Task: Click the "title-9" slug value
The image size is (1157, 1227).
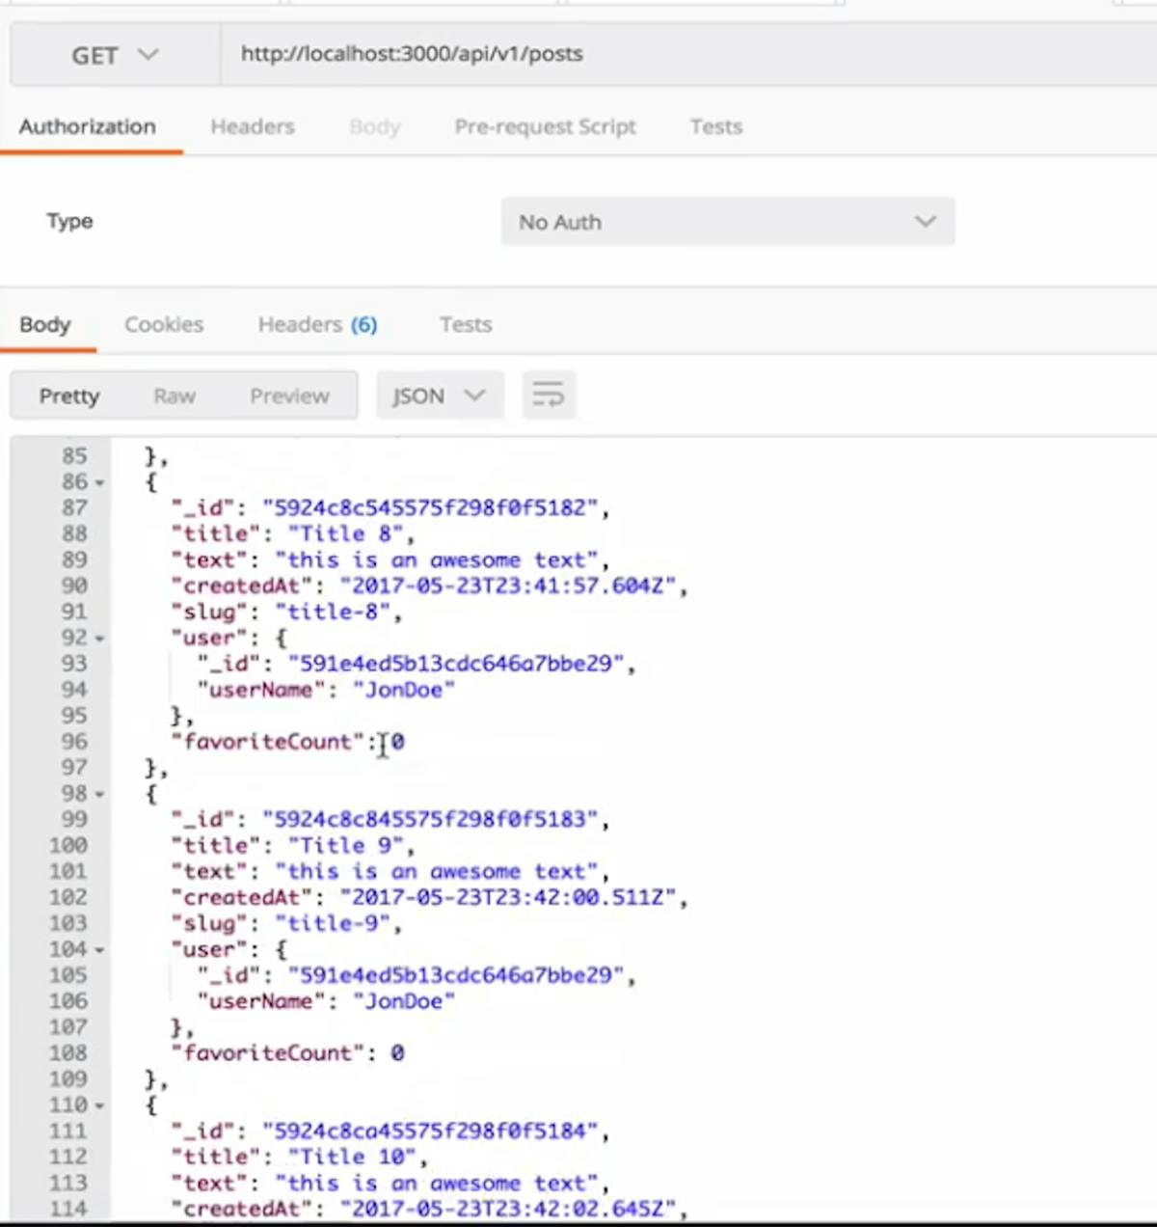Action: coord(332,923)
